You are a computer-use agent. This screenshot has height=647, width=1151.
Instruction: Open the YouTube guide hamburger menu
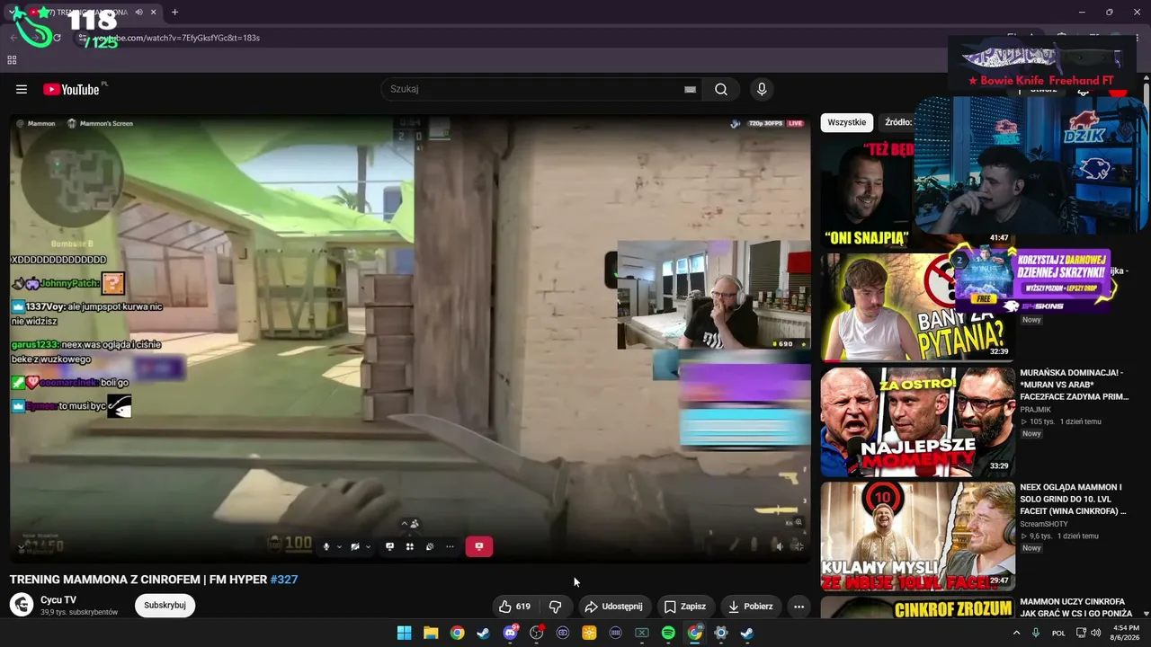tap(22, 89)
